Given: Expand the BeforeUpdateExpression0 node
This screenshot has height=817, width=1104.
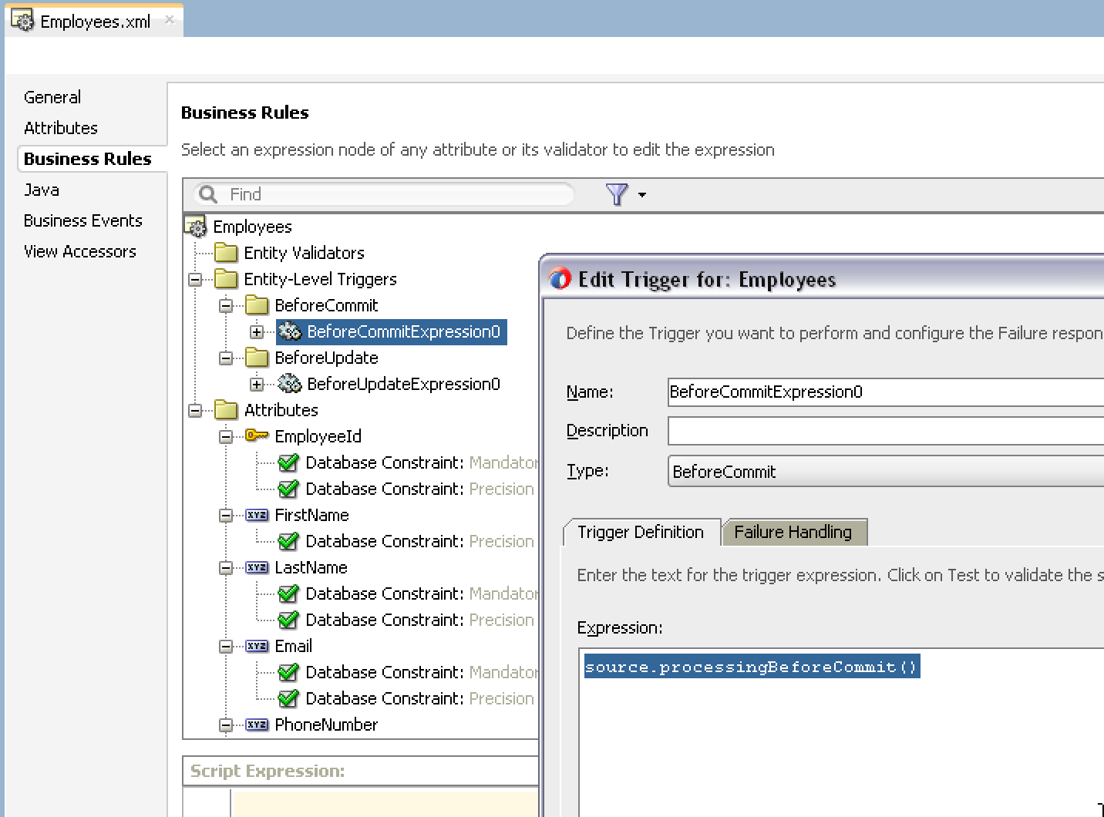Looking at the screenshot, I should pos(257,384).
